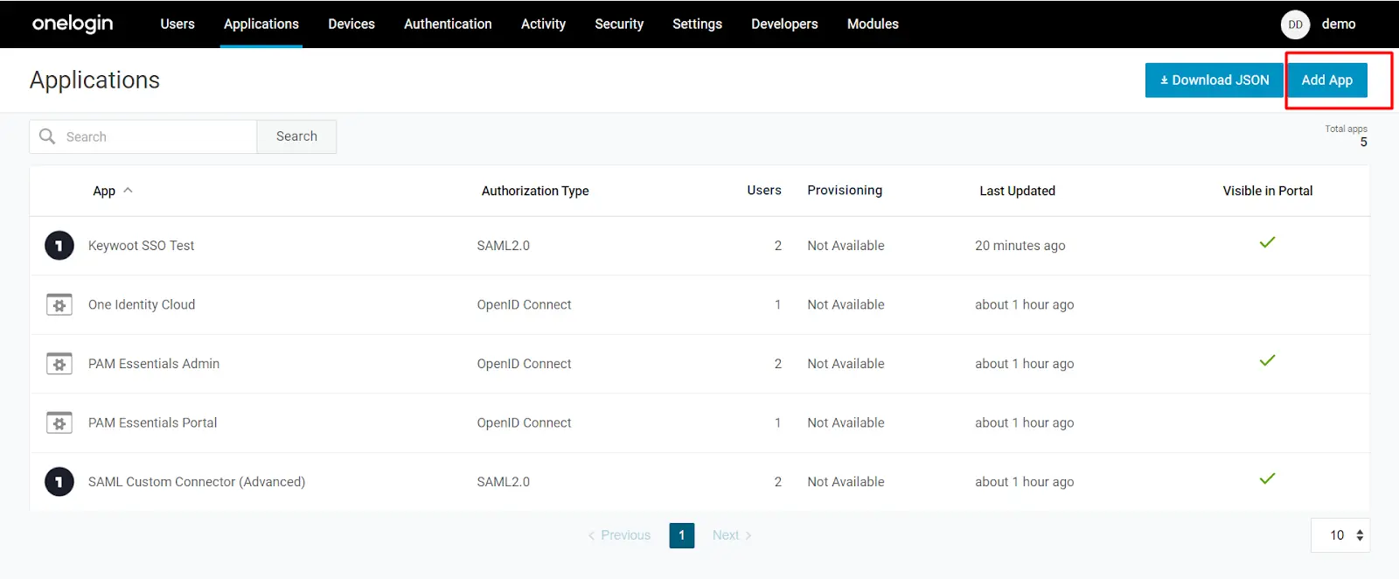Select page 1 in pagination
The height and width of the screenshot is (579, 1399).
[x=682, y=535]
